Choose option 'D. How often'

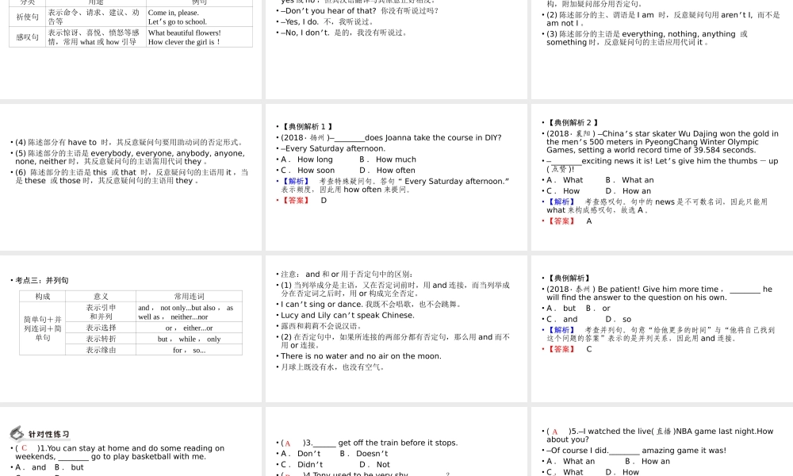point(388,171)
